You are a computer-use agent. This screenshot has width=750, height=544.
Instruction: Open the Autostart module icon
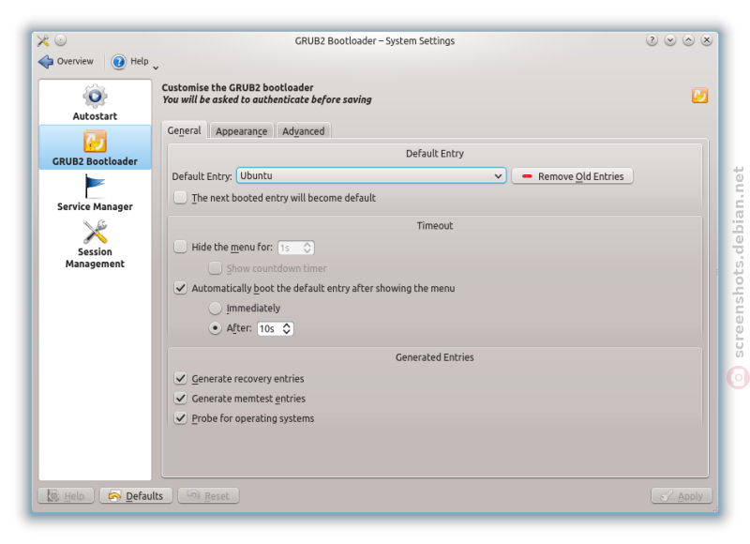click(x=95, y=96)
